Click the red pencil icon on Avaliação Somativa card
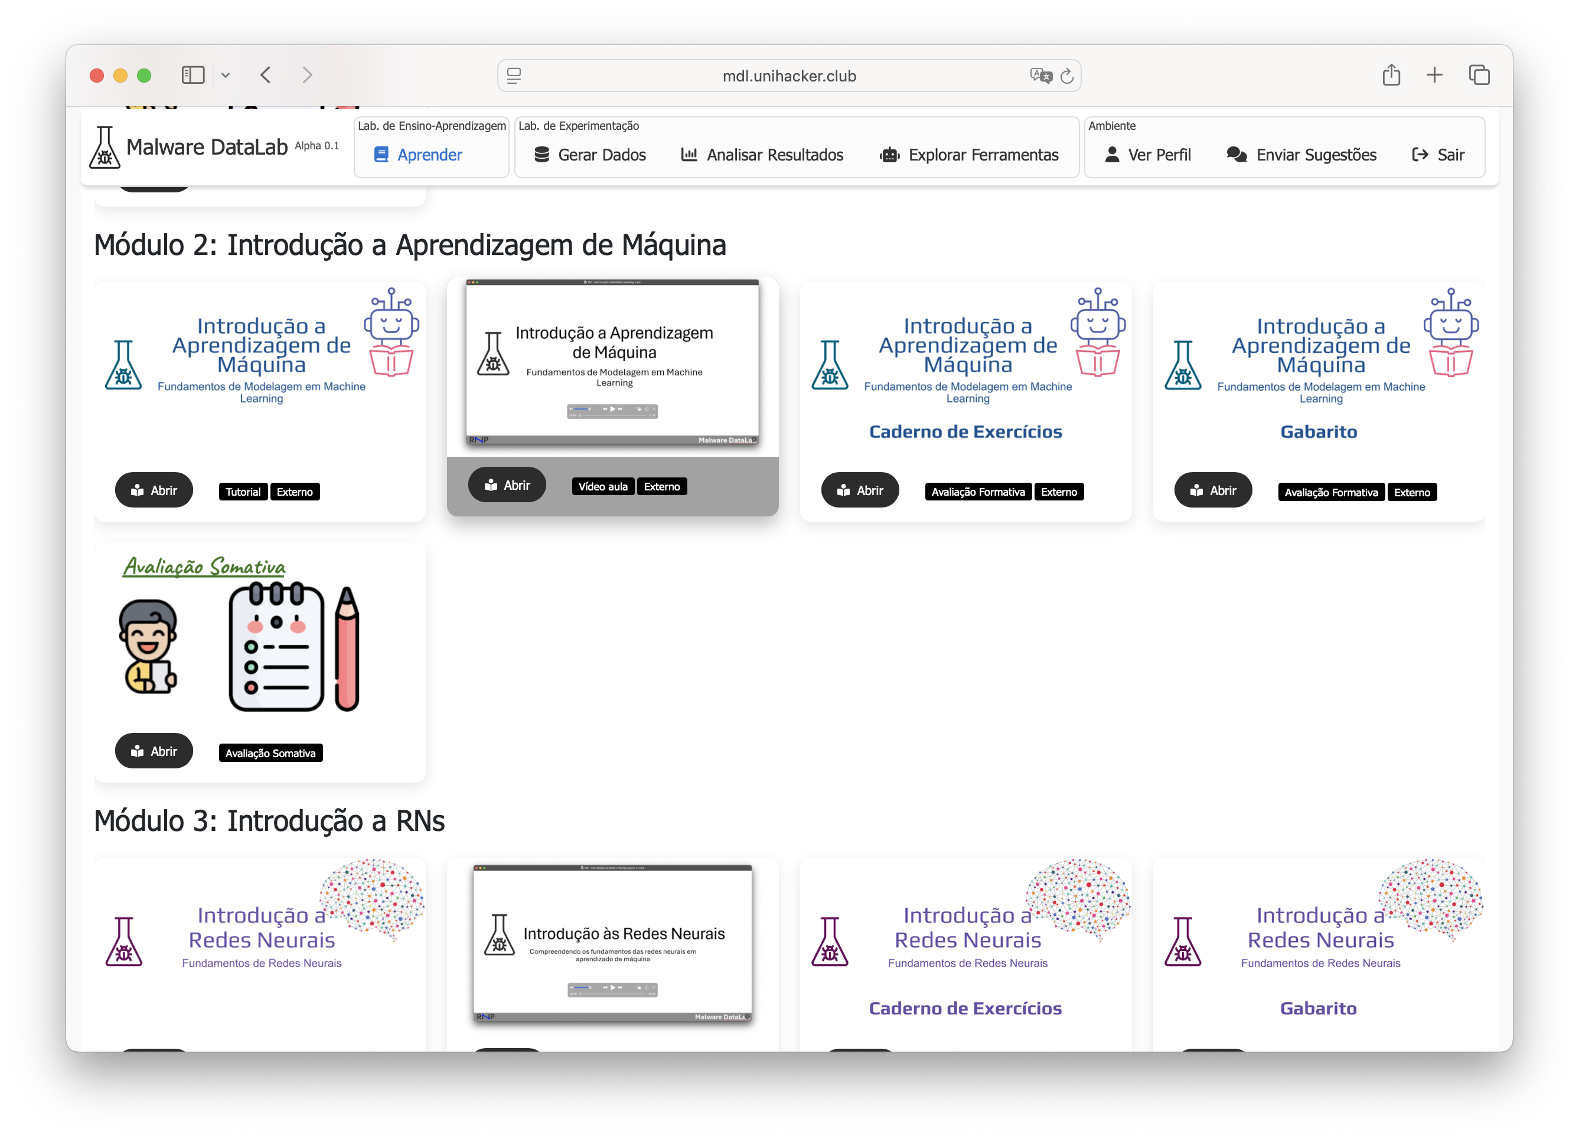1579x1139 pixels. pyautogui.click(x=347, y=649)
